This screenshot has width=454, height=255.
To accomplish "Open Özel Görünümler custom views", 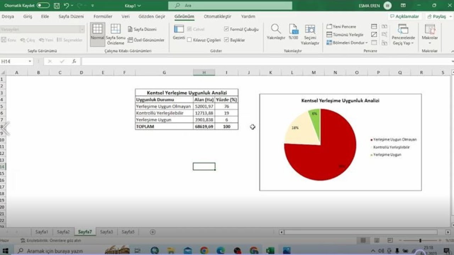I will coord(146,40).
